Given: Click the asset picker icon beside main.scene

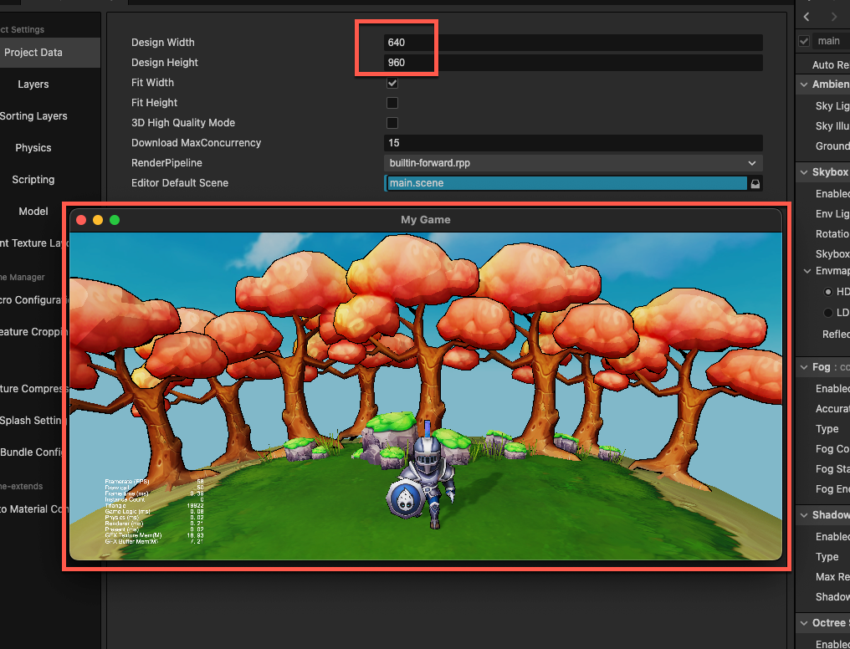Looking at the screenshot, I should tap(755, 184).
